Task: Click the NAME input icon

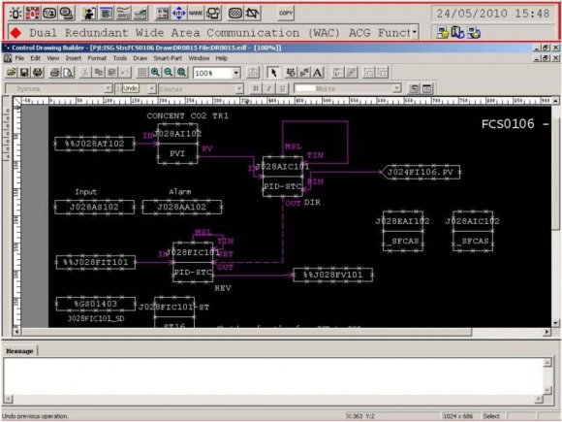Action: 196,14
